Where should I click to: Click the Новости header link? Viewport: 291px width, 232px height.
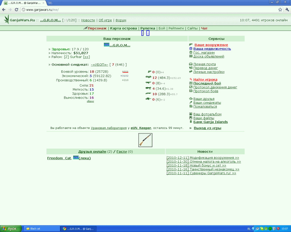pos(88,20)
